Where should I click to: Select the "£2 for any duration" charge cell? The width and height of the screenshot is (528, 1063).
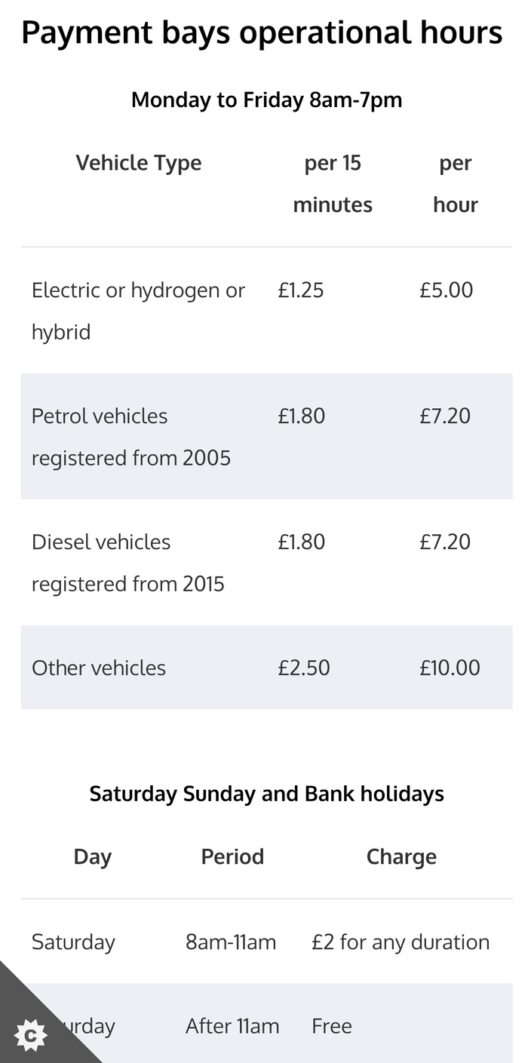(x=401, y=942)
